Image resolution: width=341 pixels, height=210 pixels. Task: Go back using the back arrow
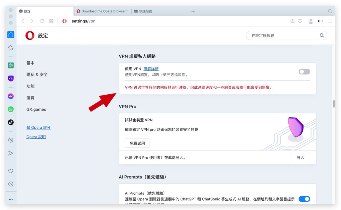click(x=23, y=21)
